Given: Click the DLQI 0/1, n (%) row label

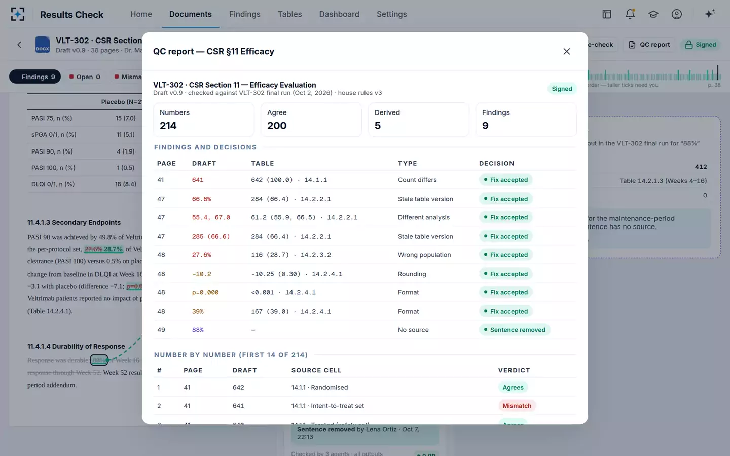Looking at the screenshot, I should (53, 184).
